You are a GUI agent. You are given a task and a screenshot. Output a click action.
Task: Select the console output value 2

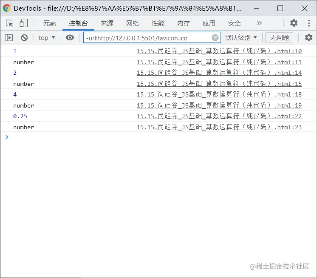click(x=15, y=73)
